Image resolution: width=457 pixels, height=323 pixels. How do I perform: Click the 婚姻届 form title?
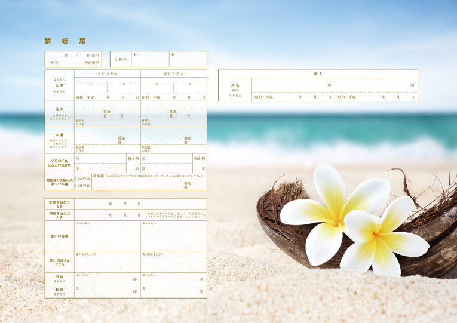pos(65,41)
